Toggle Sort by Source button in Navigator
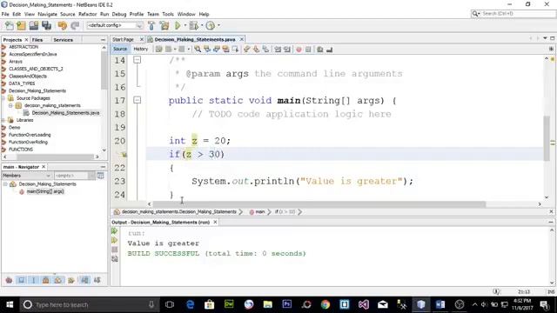 97,280
